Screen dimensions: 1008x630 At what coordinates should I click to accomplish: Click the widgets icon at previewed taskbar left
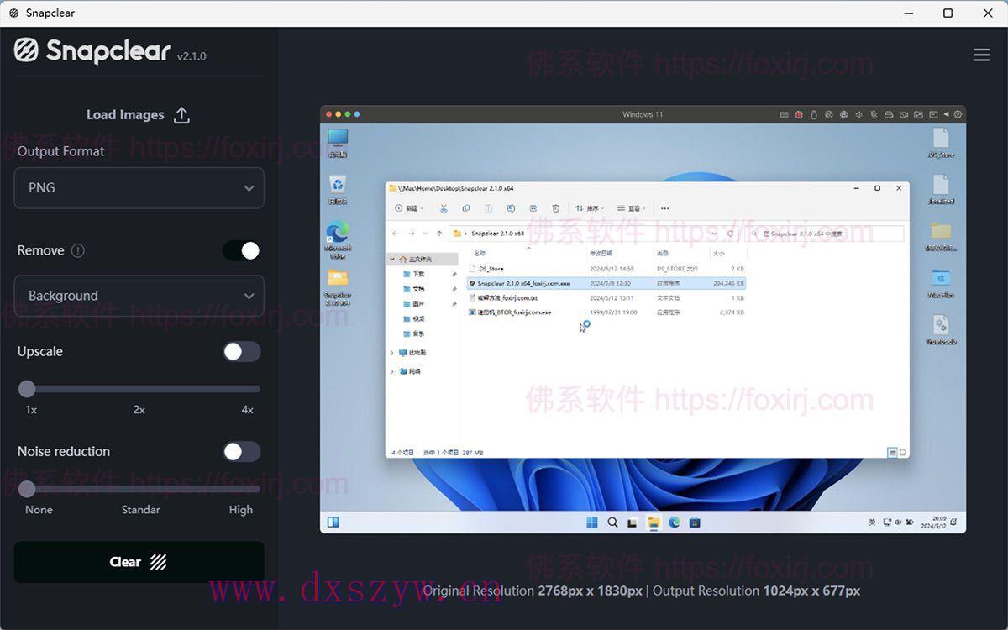pyautogui.click(x=333, y=522)
